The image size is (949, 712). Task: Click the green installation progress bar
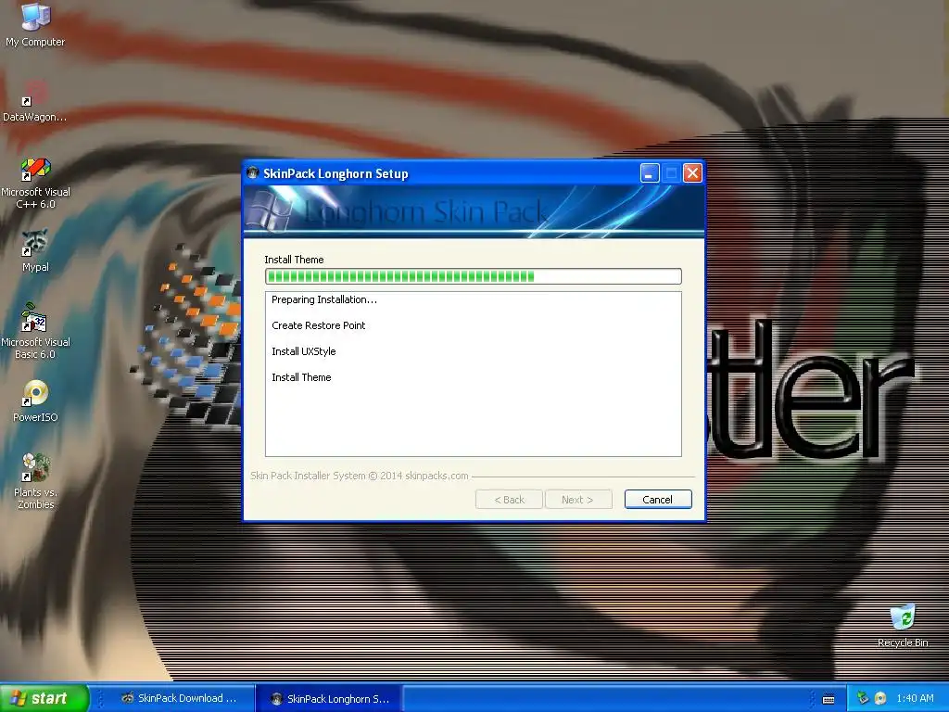474,276
